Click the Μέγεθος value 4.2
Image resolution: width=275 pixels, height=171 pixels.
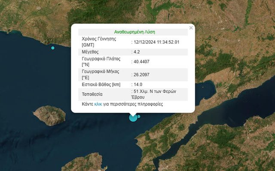point(137,52)
